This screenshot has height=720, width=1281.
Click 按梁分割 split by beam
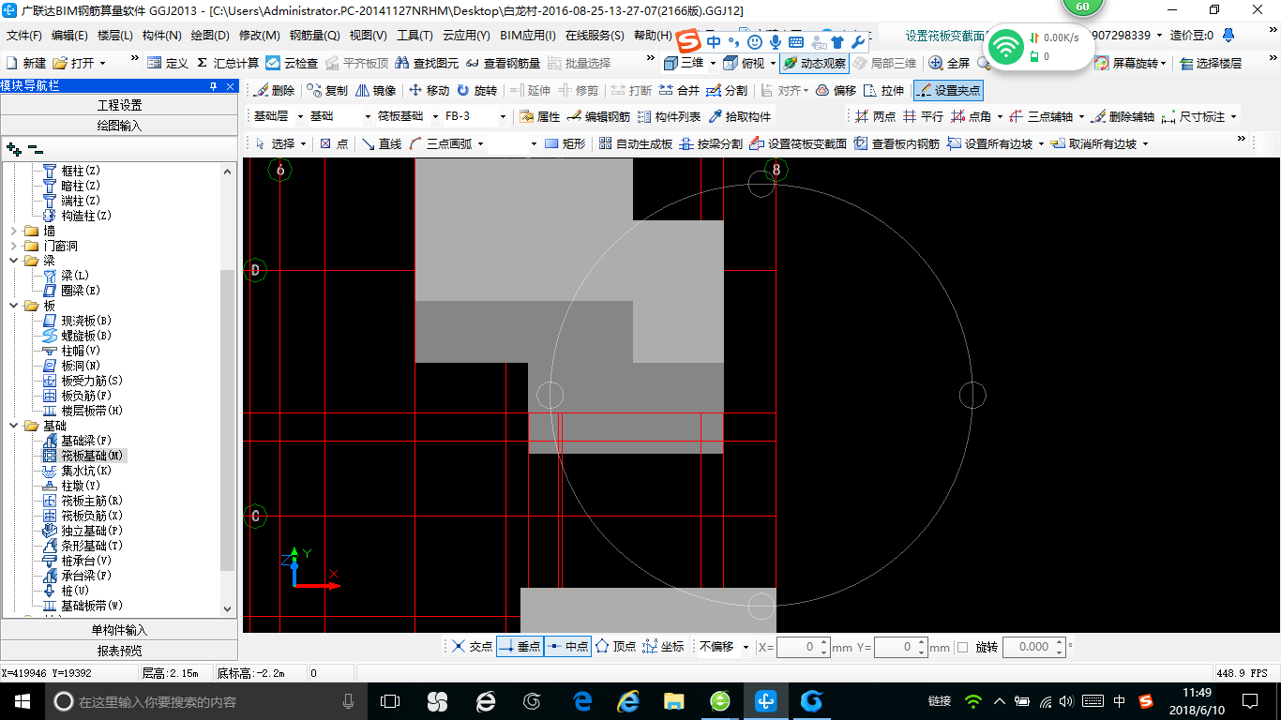[x=711, y=143]
